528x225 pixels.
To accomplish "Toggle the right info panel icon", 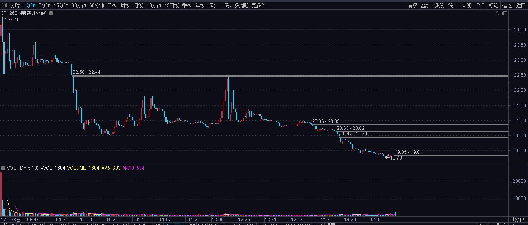I will tap(504, 13).
